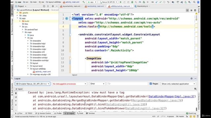Open DataBinderMapperImpl.java:37 link
The height and width of the screenshot is (118, 211).
(x=171, y=96)
